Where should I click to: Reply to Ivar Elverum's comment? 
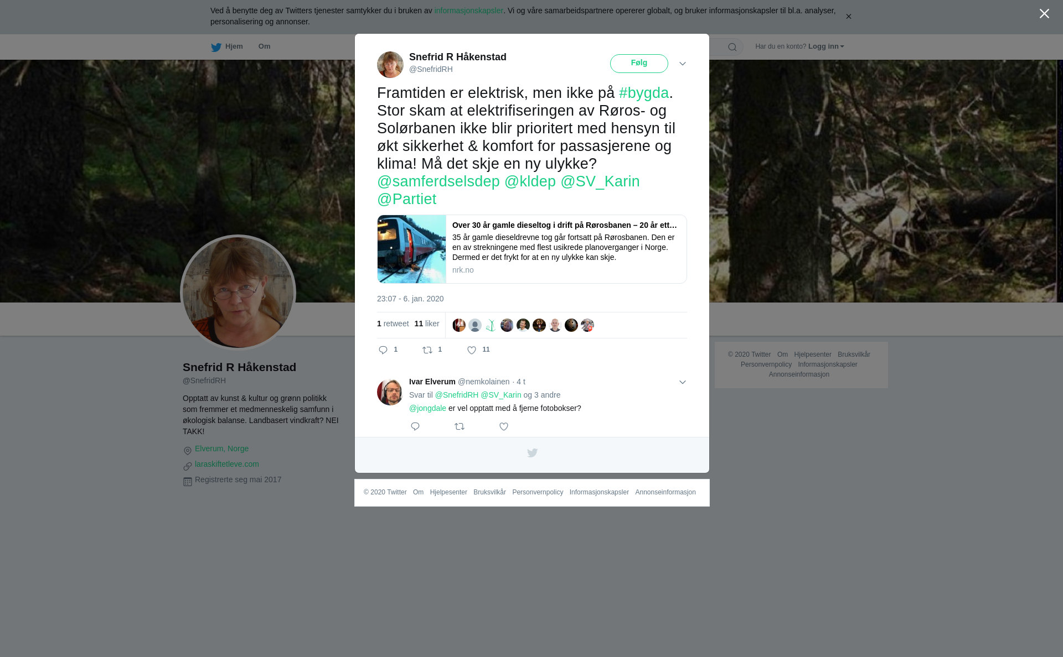pyautogui.click(x=415, y=426)
